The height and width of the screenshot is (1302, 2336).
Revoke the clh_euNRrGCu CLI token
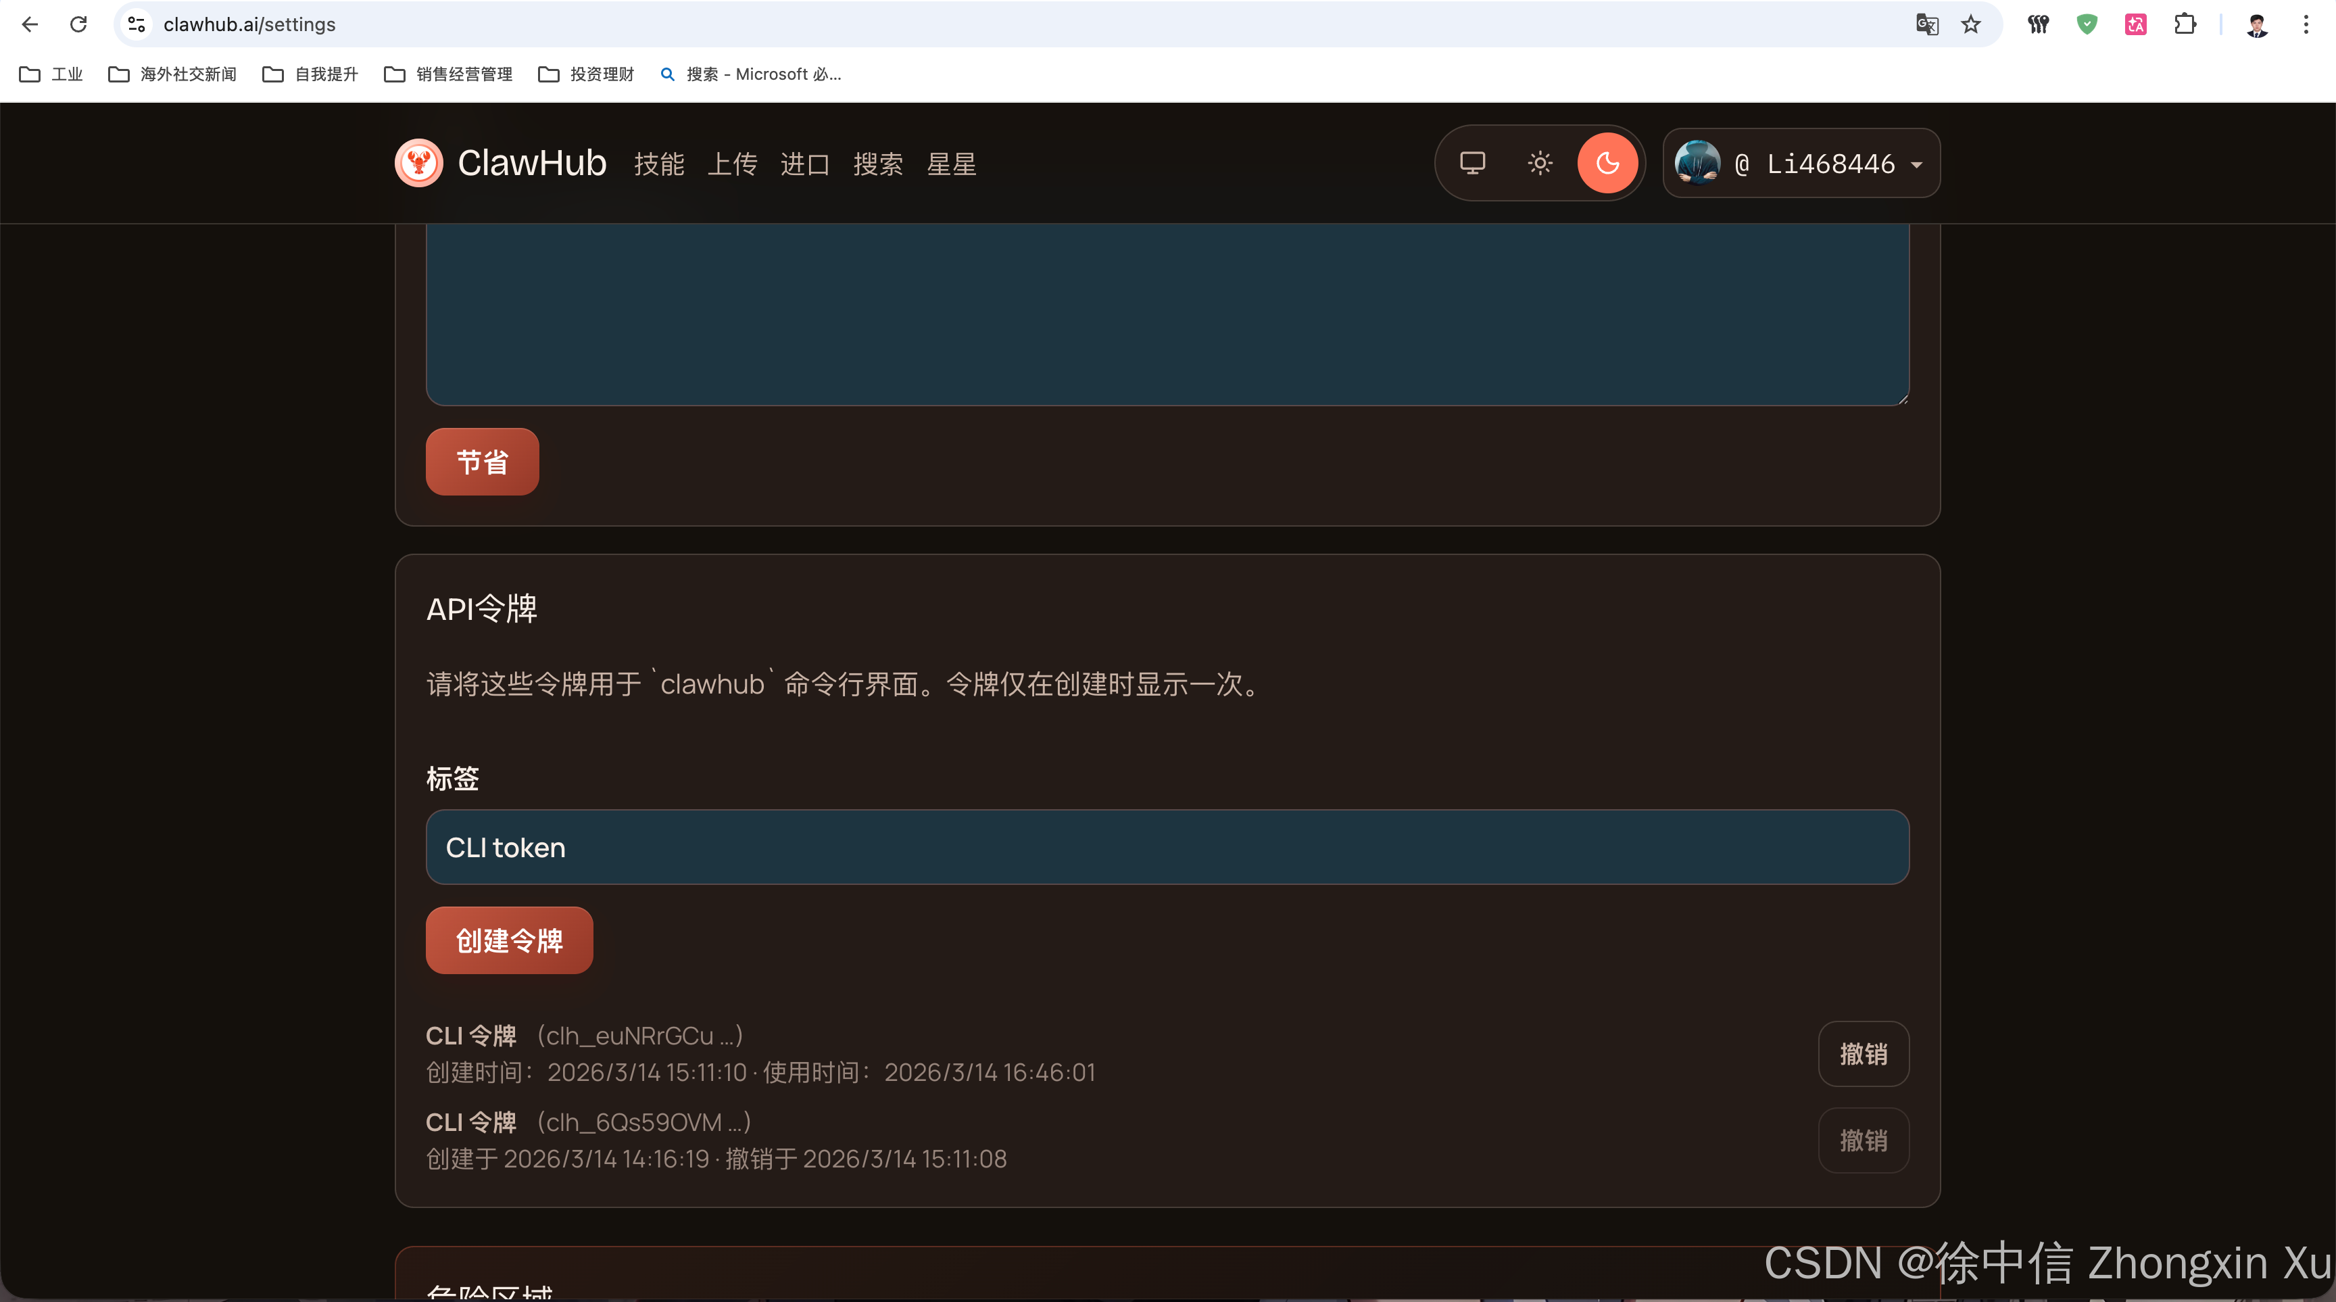pos(1863,1054)
